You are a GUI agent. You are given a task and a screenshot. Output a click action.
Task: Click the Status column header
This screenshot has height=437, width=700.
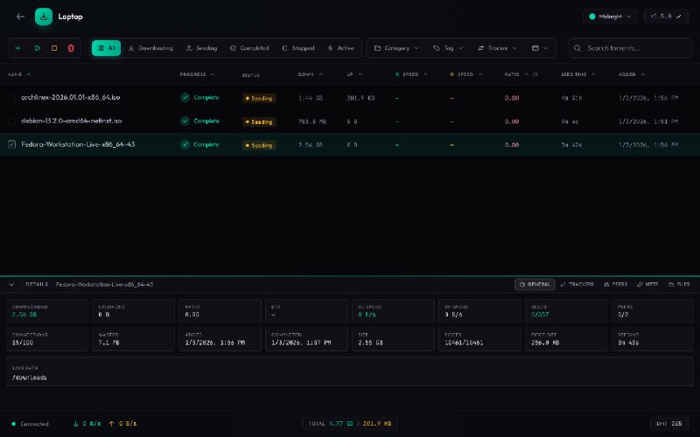(250, 75)
